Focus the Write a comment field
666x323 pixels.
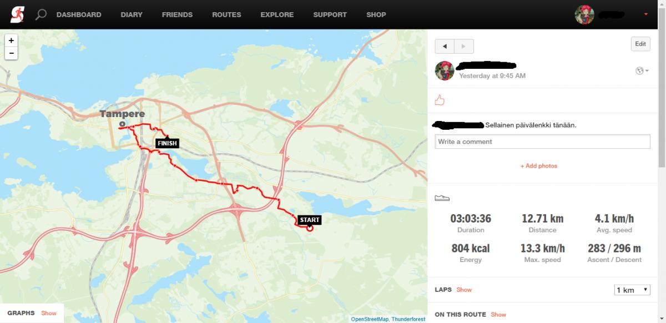(x=542, y=142)
